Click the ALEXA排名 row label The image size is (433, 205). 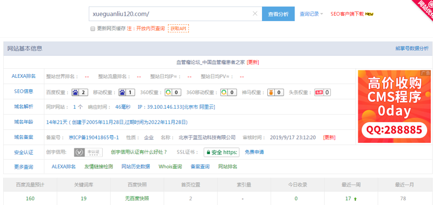coord(23,76)
